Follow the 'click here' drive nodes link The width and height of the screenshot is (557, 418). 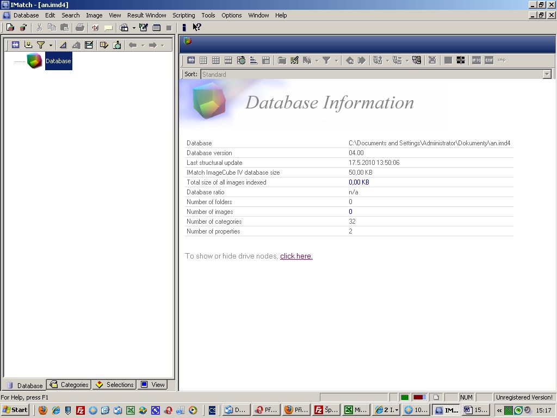tap(296, 256)
